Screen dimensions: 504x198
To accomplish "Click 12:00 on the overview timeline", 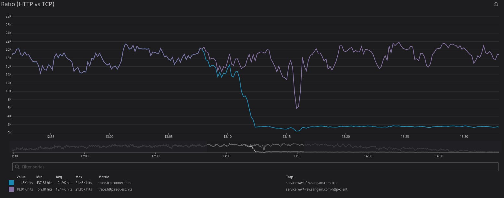I will tap(84, 156).
